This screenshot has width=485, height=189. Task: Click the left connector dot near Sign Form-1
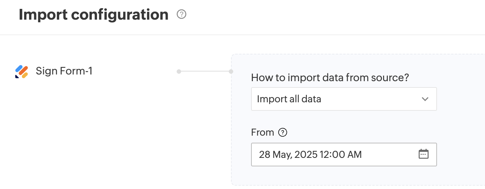tap(179, 71)
